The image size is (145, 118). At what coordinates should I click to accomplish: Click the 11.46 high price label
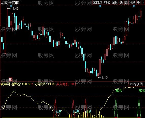[x=15, y=9]
